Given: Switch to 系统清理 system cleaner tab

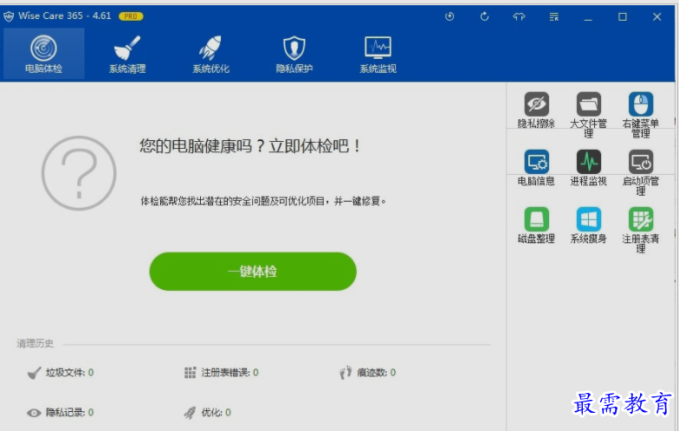Looking at the screenshot, I should click(126, 54).
